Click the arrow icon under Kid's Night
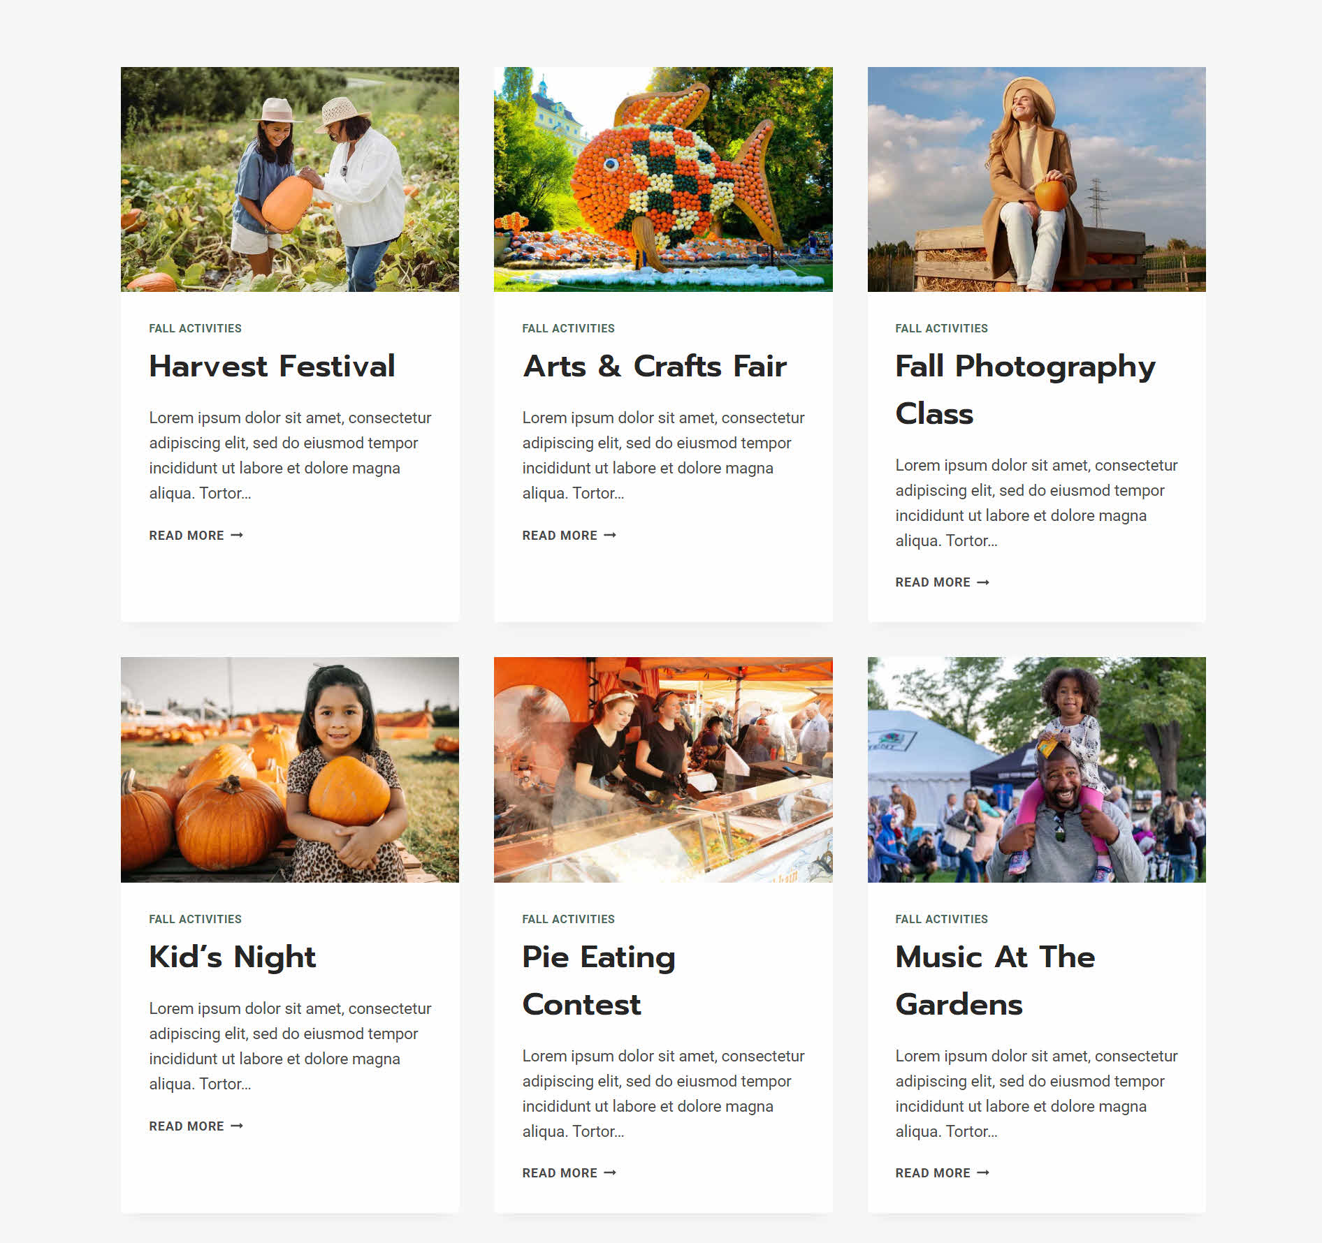 click(x=237, y=1126)
